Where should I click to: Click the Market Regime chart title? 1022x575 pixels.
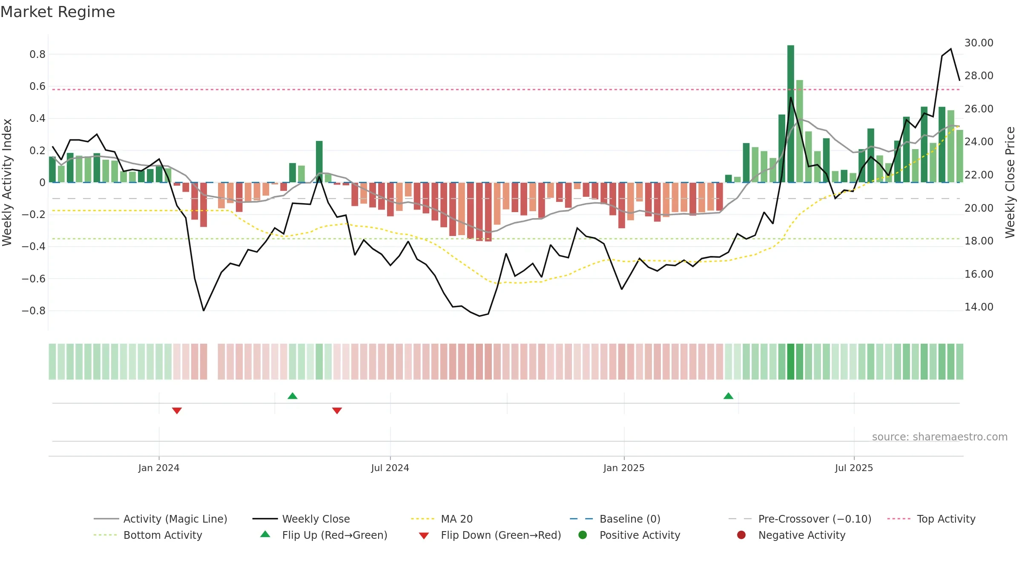click(x=57, y=12)
